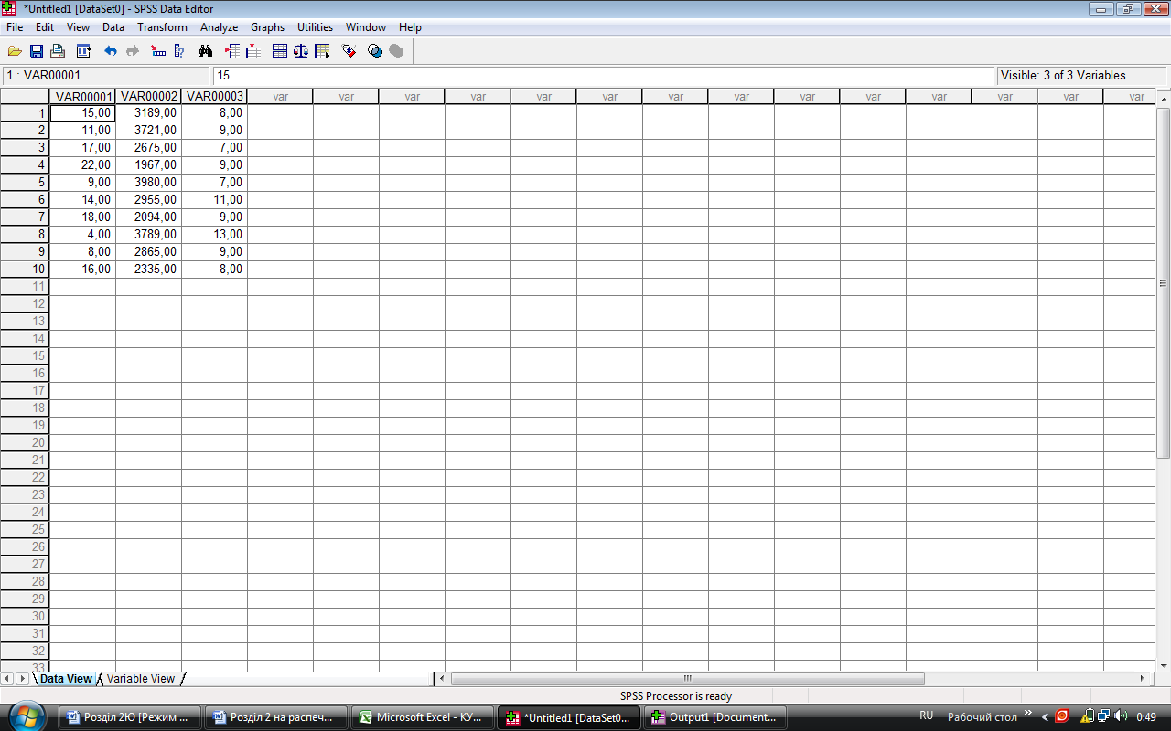Open Find using the binoculars icon
The image size is (1171, 731).
205,51
